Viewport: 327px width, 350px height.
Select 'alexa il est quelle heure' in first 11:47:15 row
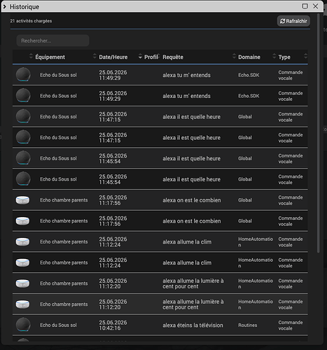[191, 117]
